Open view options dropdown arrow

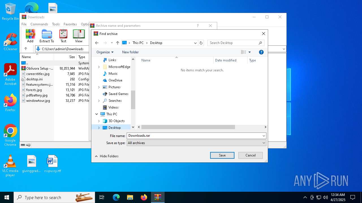coord(249,52)
